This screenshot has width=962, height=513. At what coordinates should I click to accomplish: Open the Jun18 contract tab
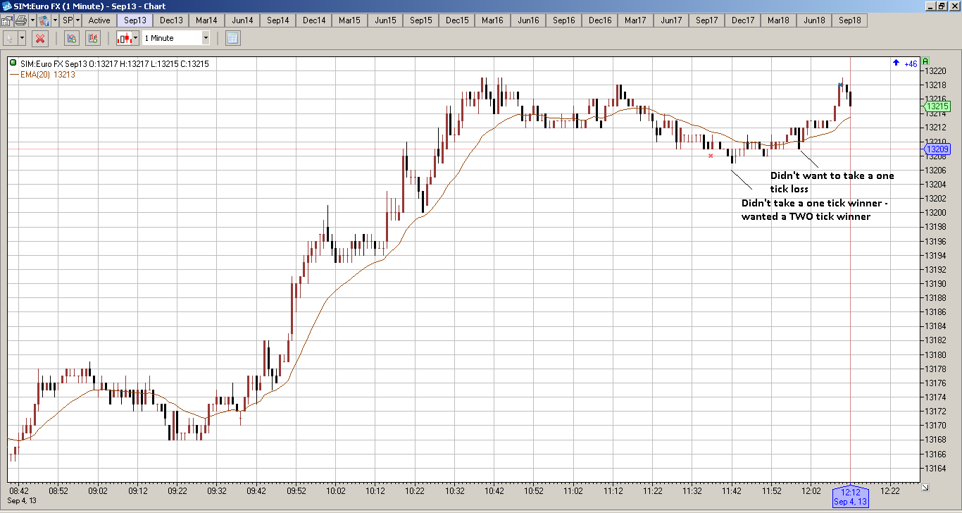(814, 20)
